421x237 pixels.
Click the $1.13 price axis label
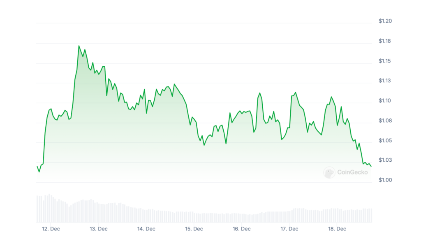(384, 81)
